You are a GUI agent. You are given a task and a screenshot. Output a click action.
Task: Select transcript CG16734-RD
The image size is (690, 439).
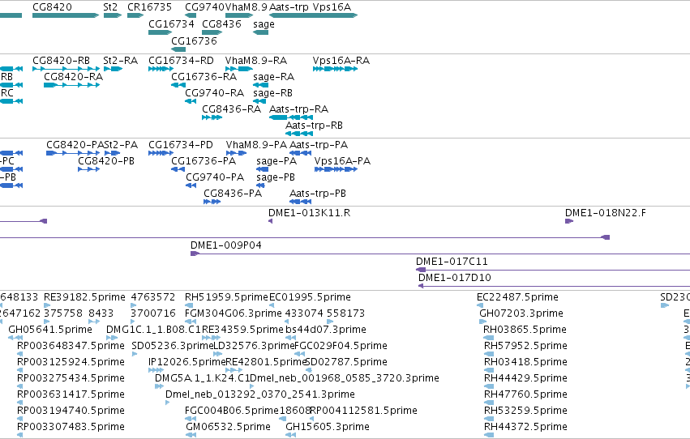tap(161, 69)
